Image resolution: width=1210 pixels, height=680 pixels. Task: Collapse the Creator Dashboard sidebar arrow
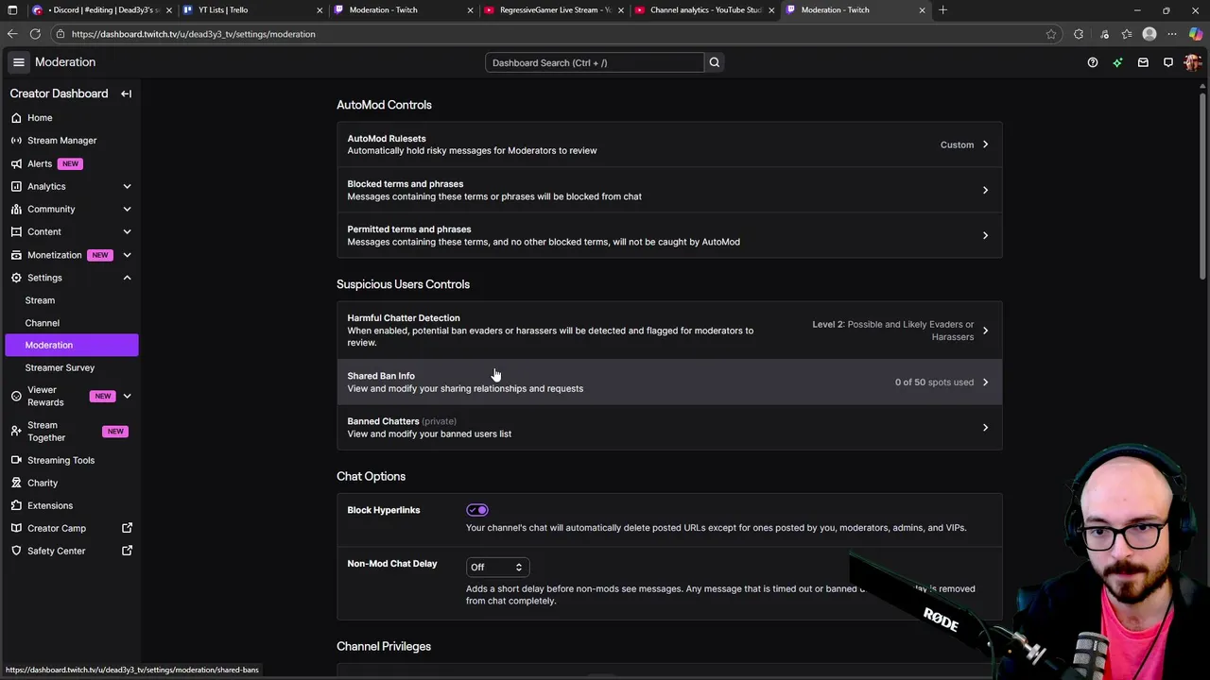click(126, 93)
